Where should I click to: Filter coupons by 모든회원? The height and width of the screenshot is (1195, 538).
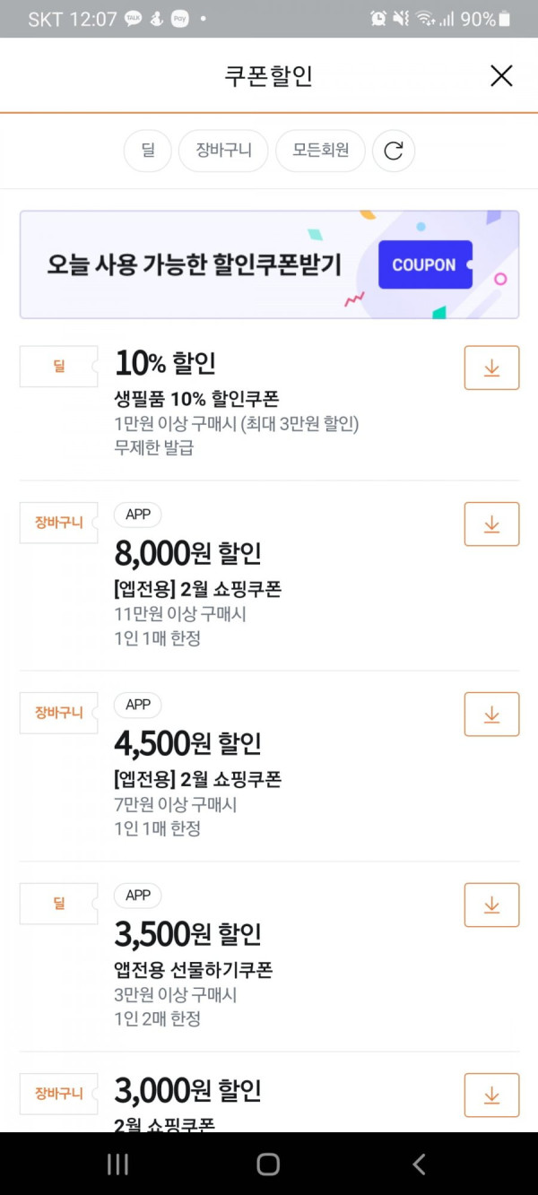(320, 151)
